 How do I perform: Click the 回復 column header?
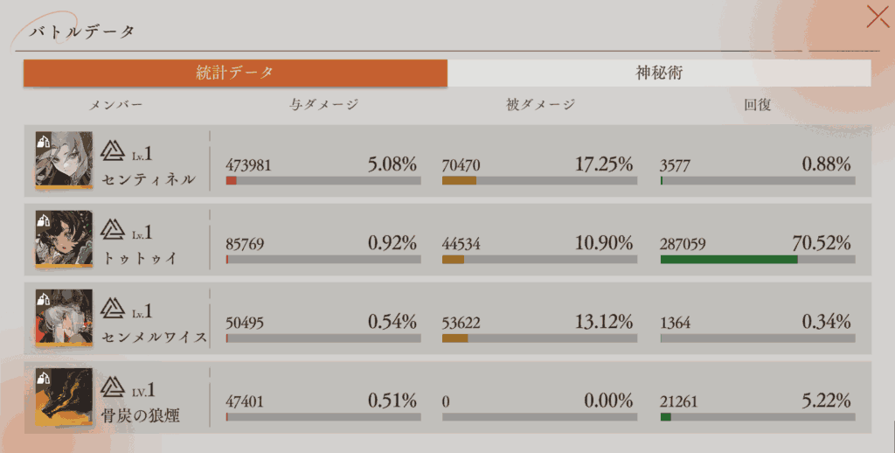click(757, 105)
